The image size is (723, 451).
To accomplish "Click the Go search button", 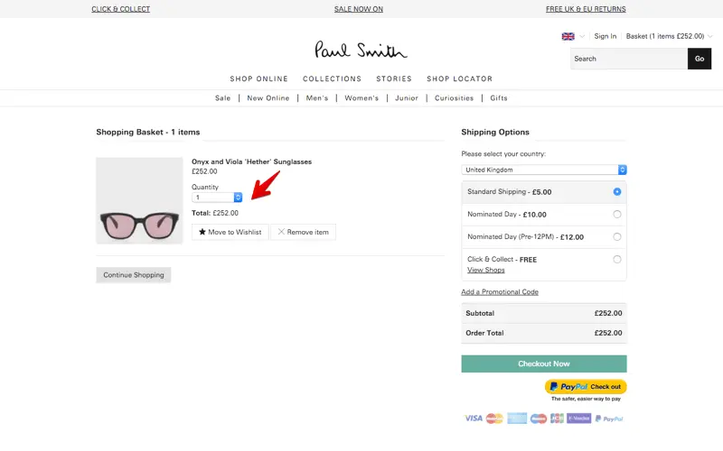I will click(699, 59).
